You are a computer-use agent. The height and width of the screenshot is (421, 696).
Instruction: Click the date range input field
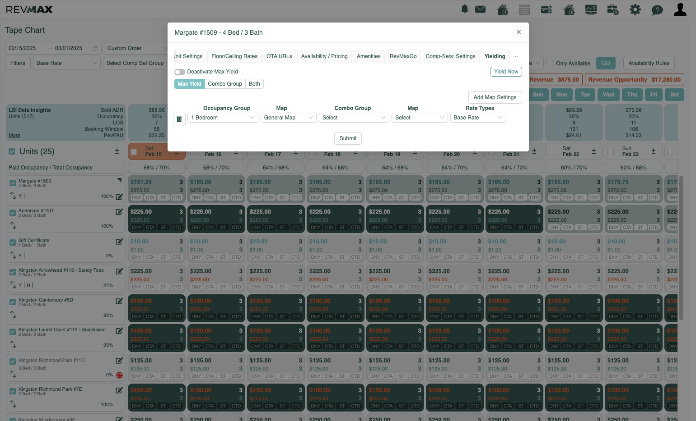tap(54, 48)
